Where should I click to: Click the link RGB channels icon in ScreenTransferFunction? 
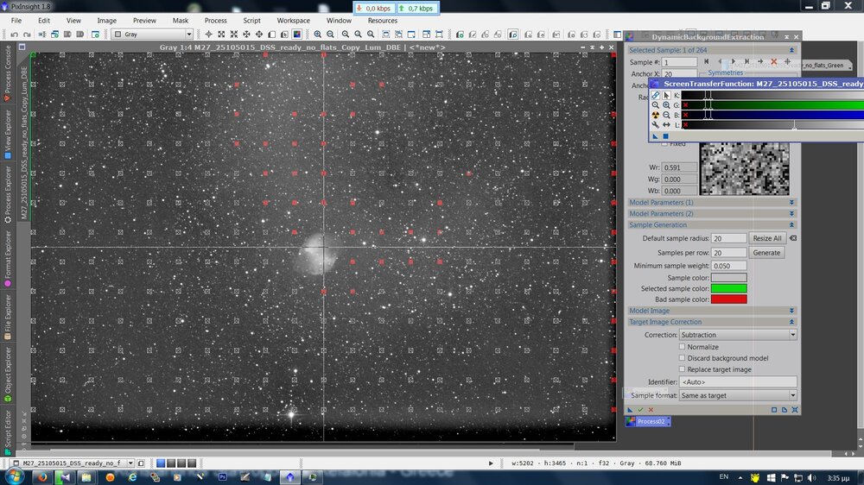click(x=656, y=95)
